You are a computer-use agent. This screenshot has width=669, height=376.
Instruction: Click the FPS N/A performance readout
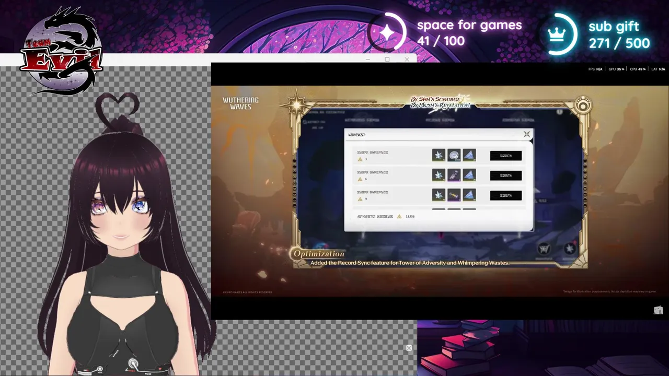click(x=595, y=69)
